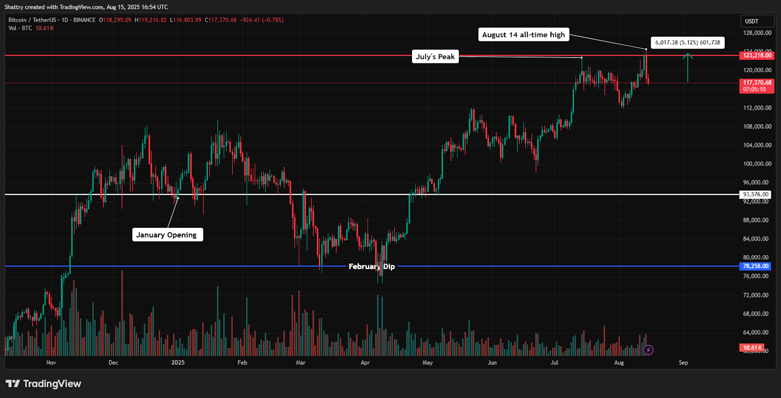
Task: Click the 10.61 K volume axis label
Action: (x=752, y=348)
